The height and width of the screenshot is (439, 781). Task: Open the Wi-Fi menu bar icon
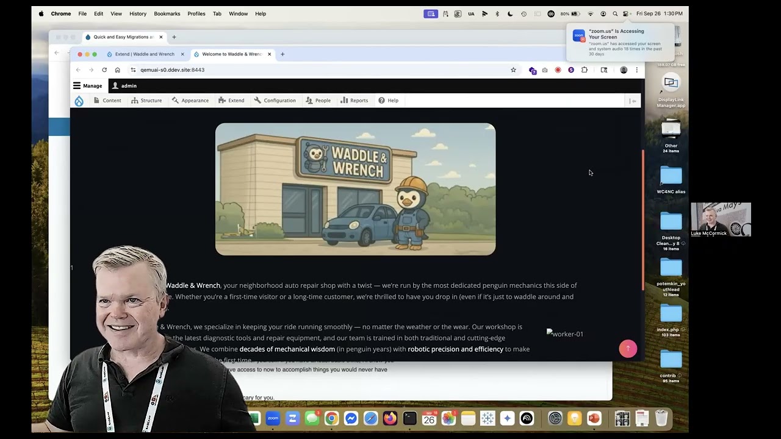pyautogui.click(x=591, y=13)
